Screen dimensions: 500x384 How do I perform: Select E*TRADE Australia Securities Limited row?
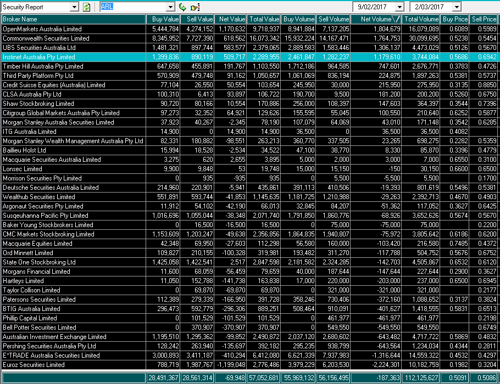coord(249,355)
